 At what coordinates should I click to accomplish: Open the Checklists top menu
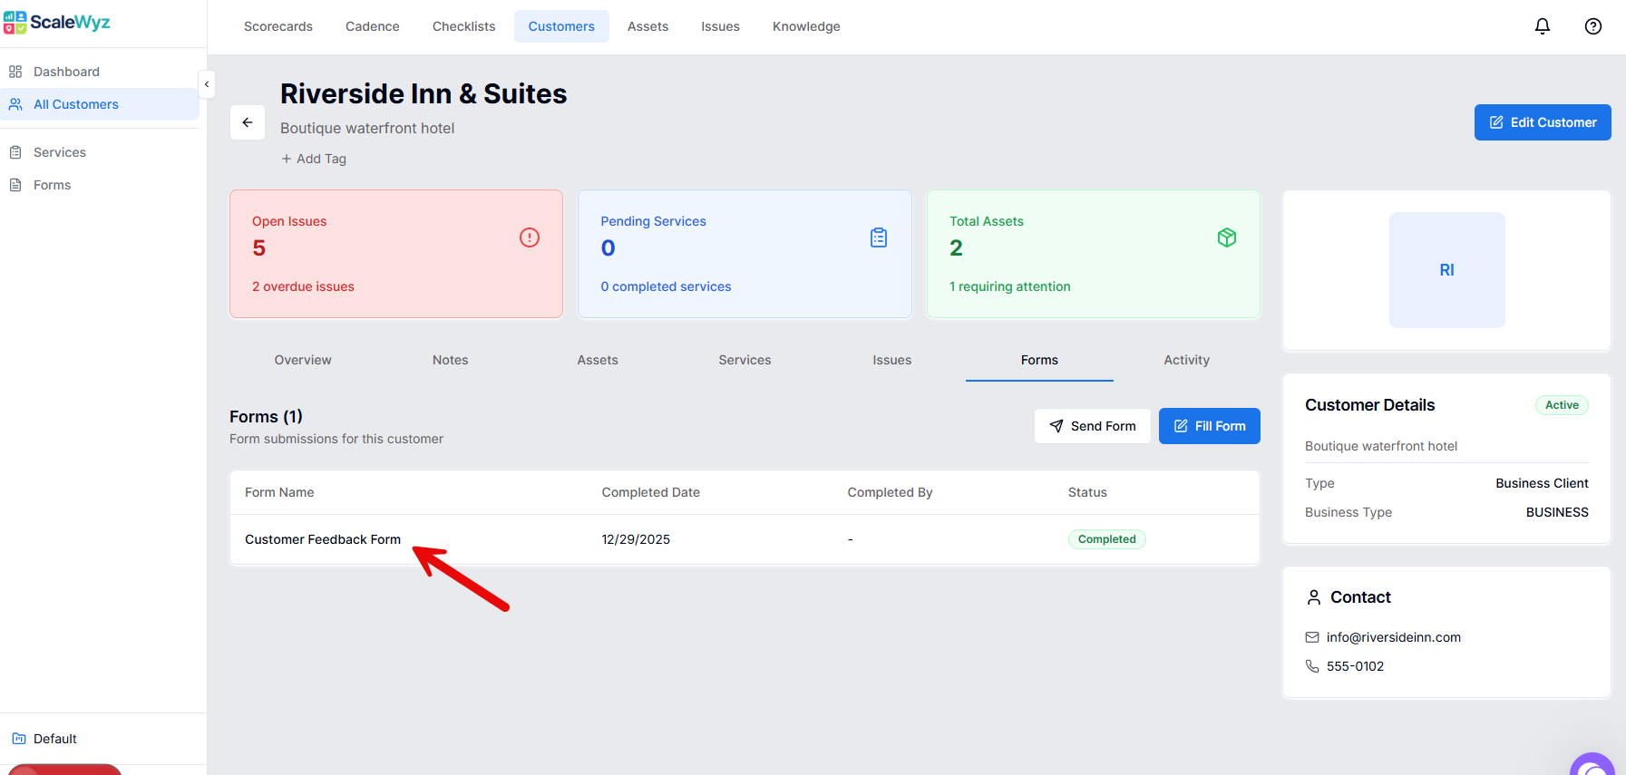463,26
